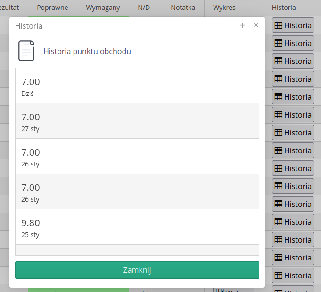
Task: Click the Historia title of the dialog
Action: (29, 26)
